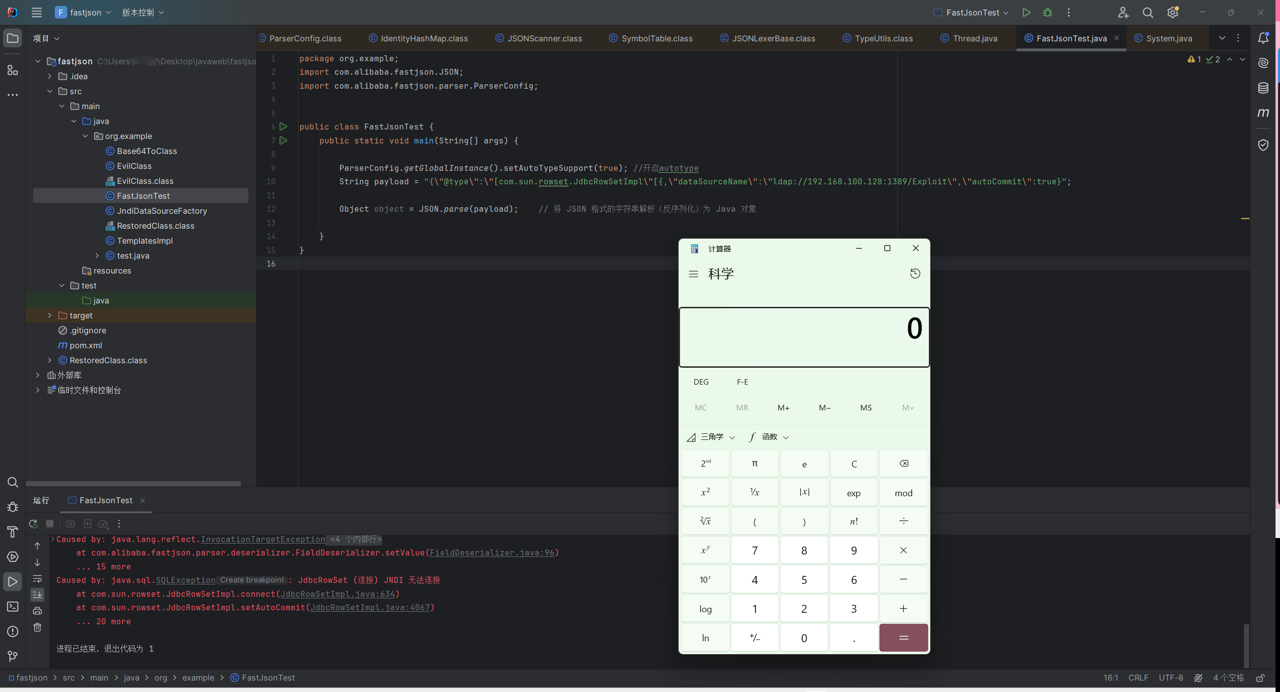
Task: Open Git version control tool window icon
Action: 12,656
